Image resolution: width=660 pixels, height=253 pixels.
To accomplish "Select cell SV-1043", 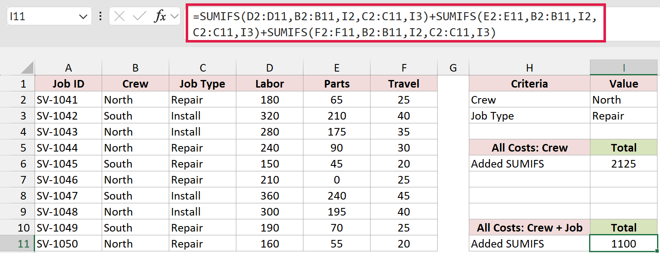I will (x=68, y=132).
